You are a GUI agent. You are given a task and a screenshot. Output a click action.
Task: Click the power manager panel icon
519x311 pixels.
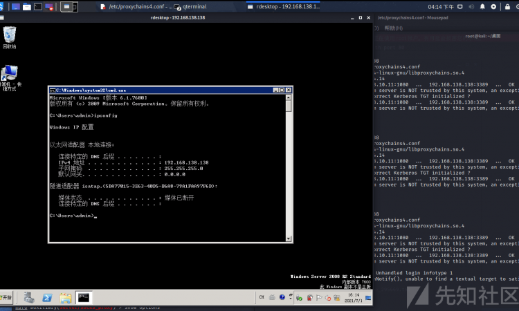tap(493, 7)
